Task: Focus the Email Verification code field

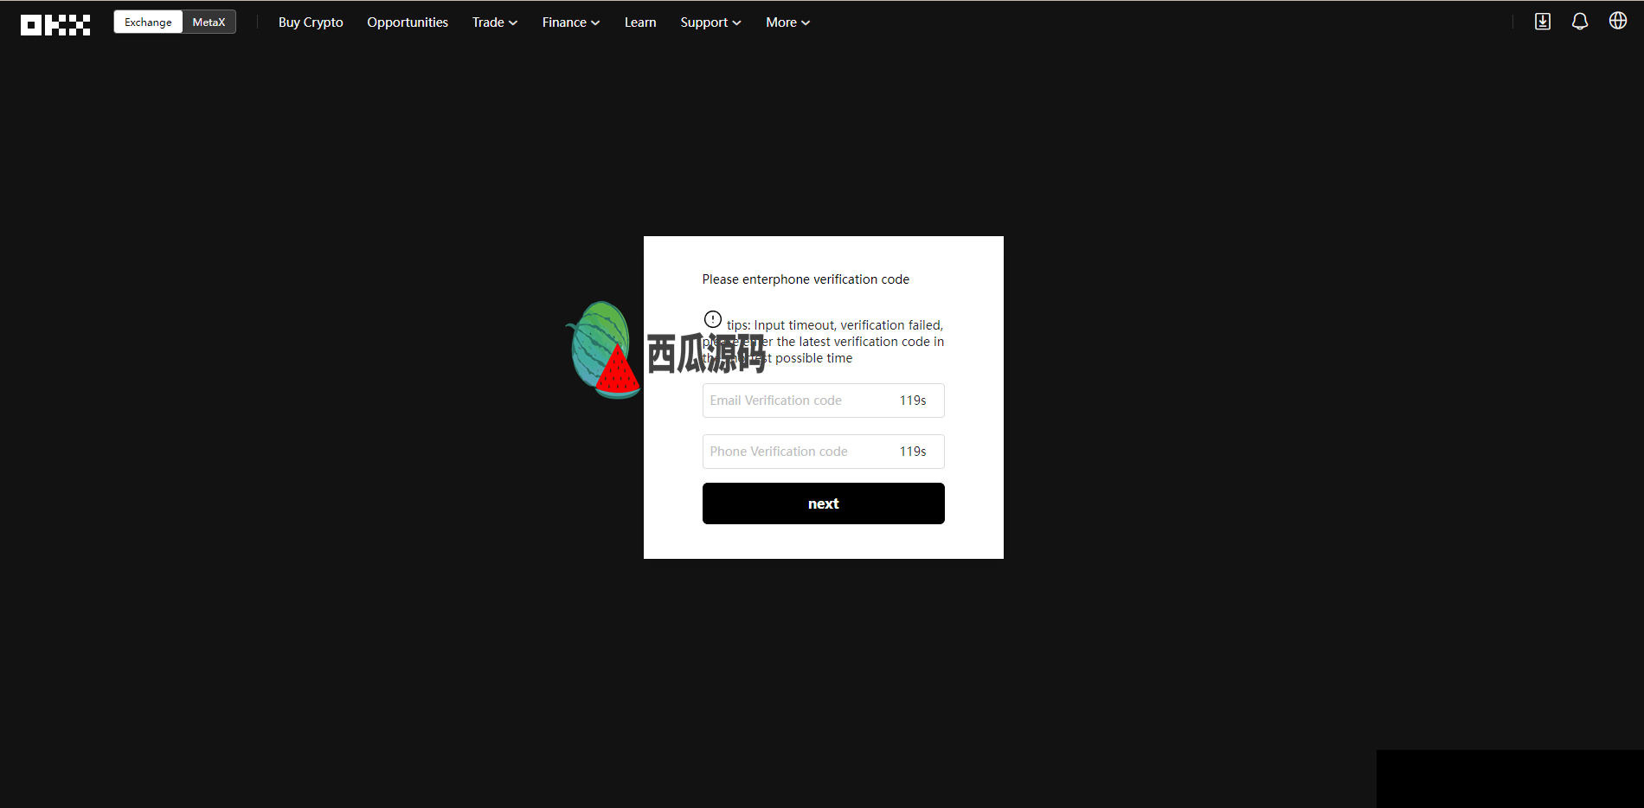Action: [796, 401]
